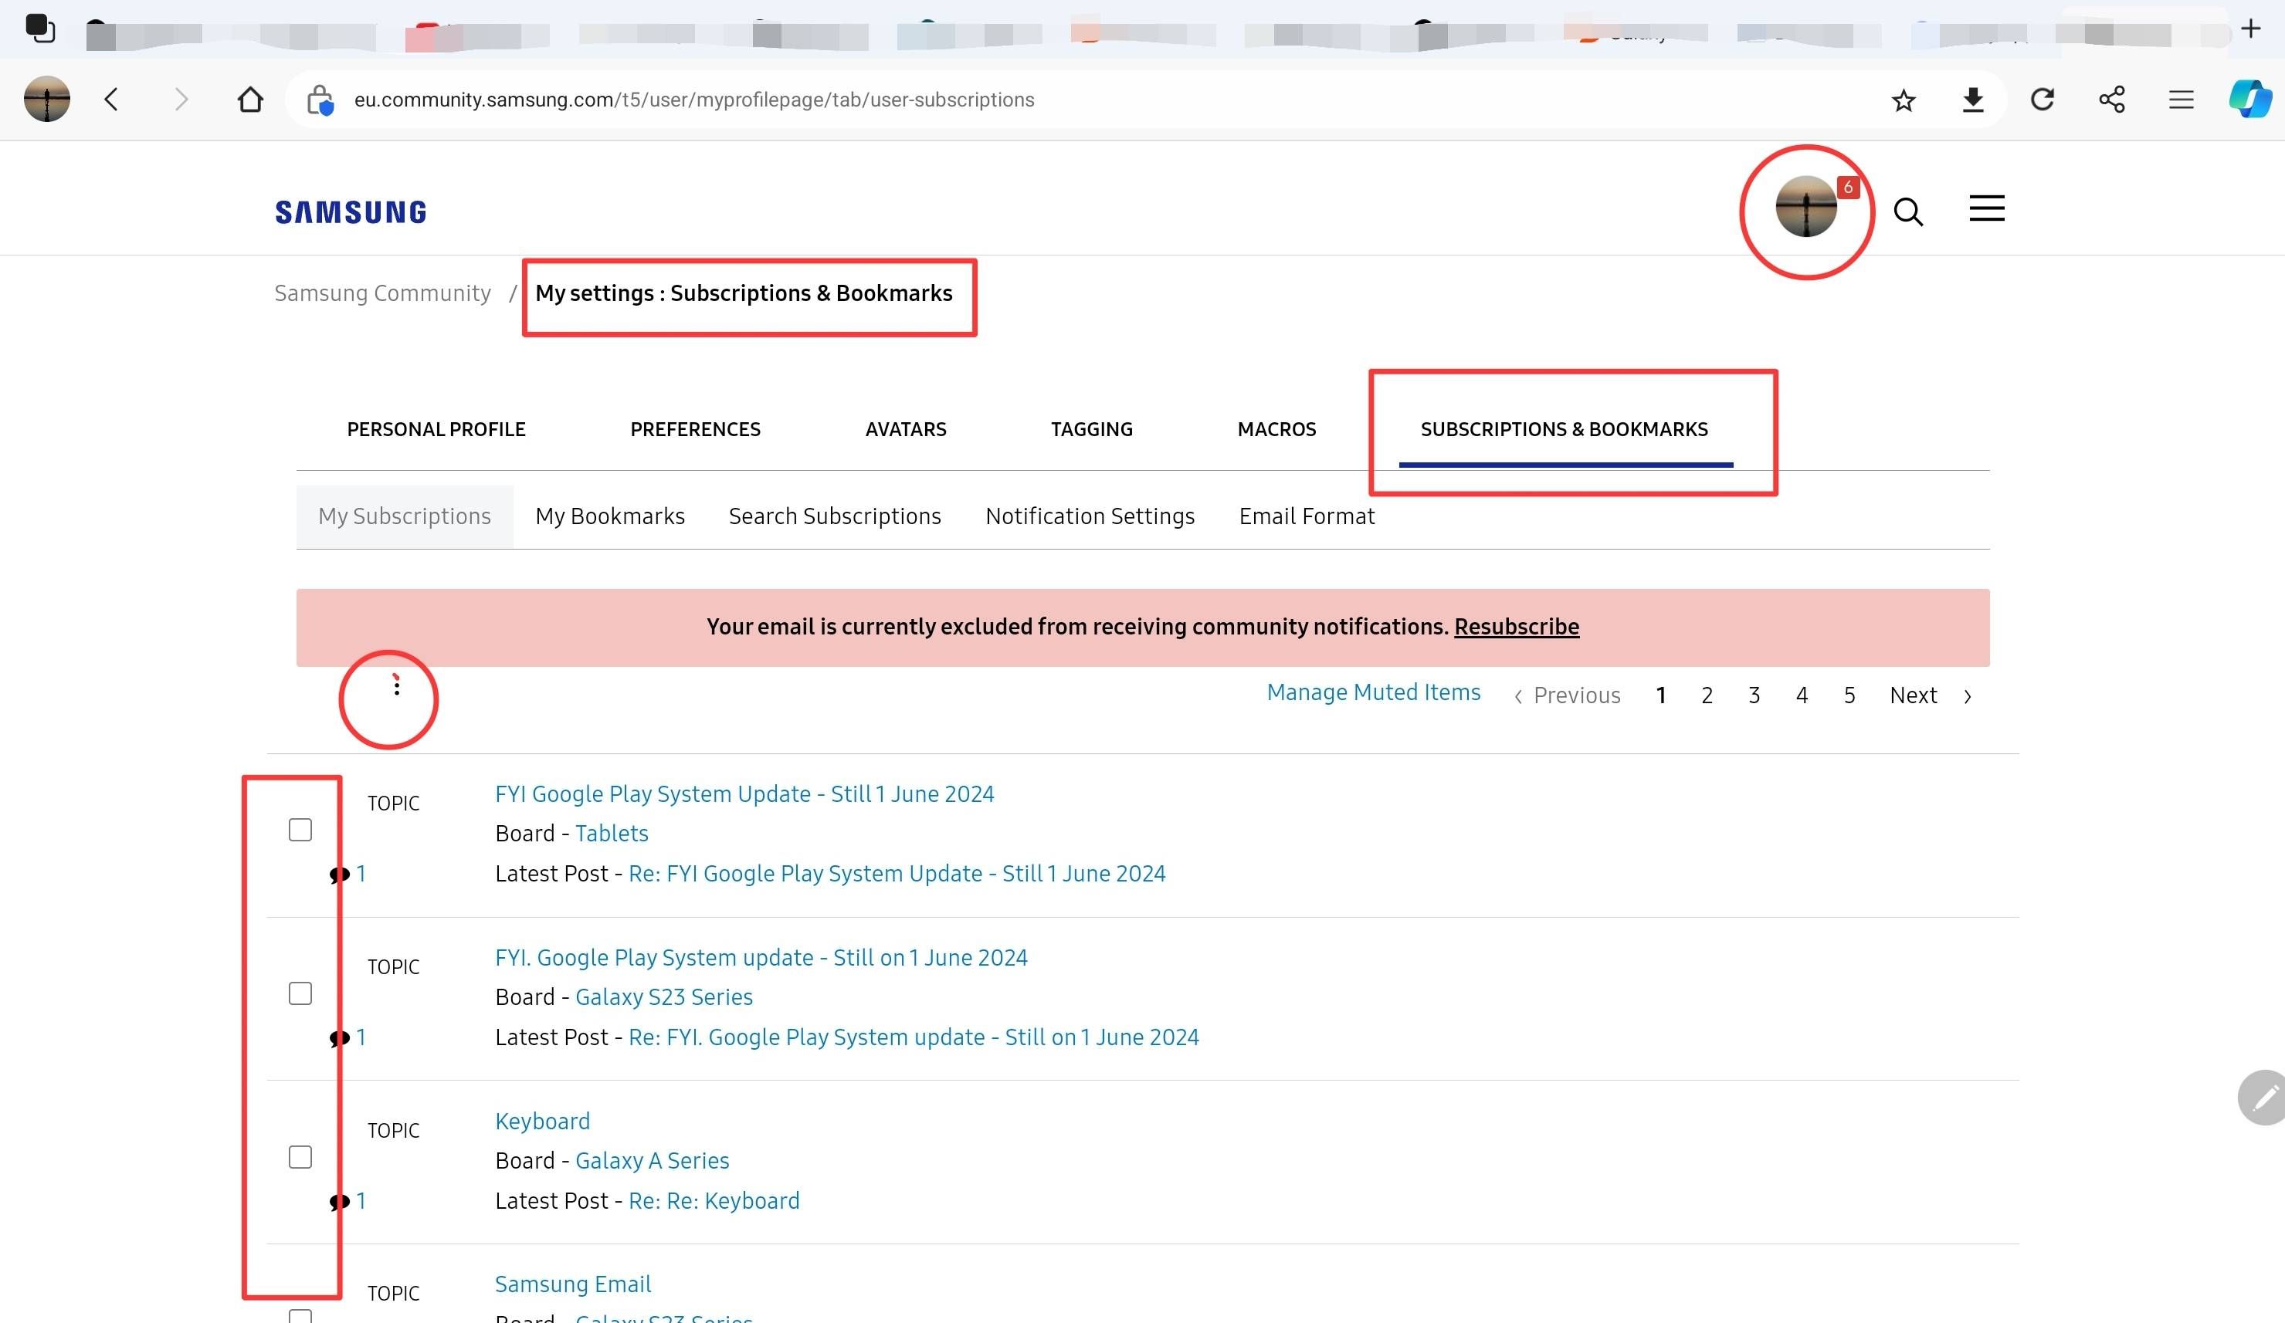The image size is (2285, 1323).
Task: Click the circled profile avatar with notification badge
Action: click(x=1806, y=208)
